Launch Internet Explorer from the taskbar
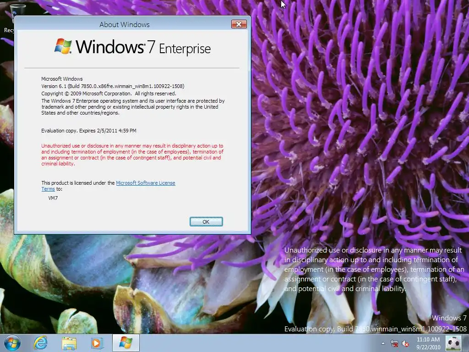 (x=41, y=343)
